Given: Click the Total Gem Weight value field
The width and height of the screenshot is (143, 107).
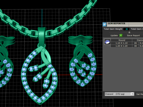Looking at the screenshot, I should 126,29.
